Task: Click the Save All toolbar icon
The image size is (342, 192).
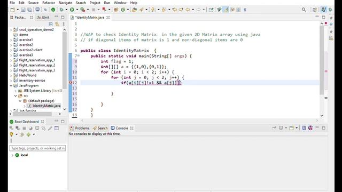Action: [x=30, y=10]
